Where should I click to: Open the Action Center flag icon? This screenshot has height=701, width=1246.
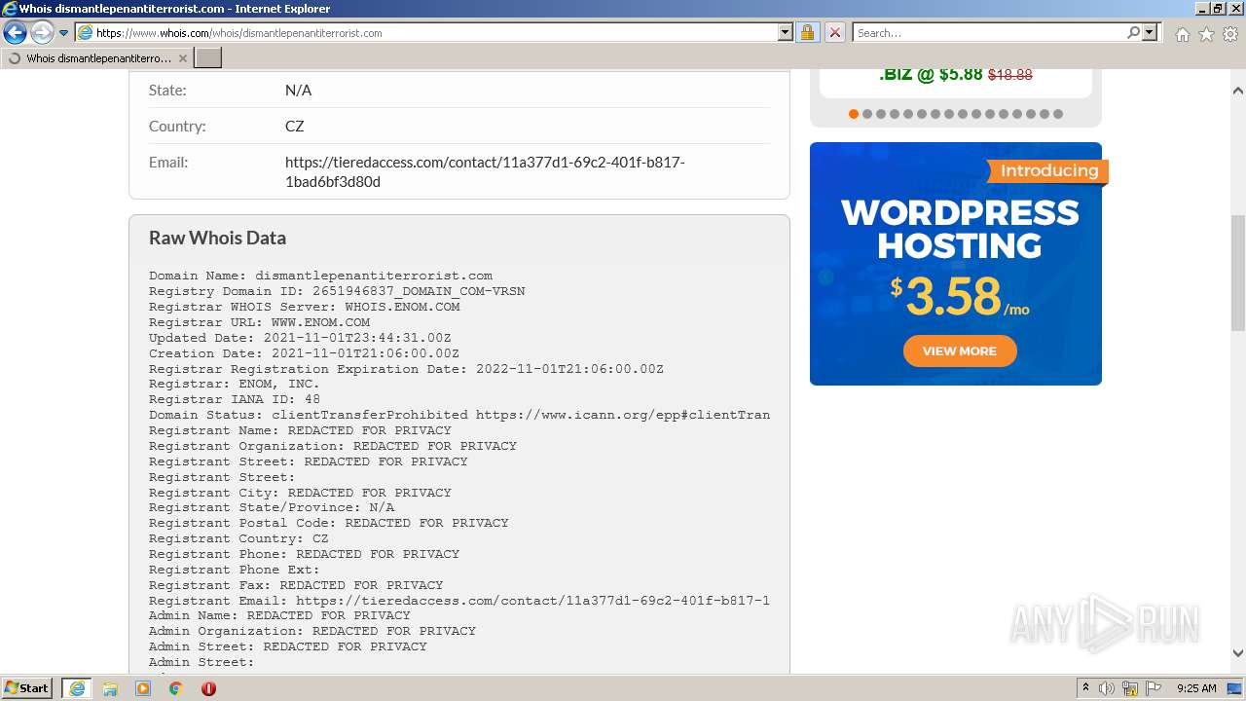point(1154,688)
